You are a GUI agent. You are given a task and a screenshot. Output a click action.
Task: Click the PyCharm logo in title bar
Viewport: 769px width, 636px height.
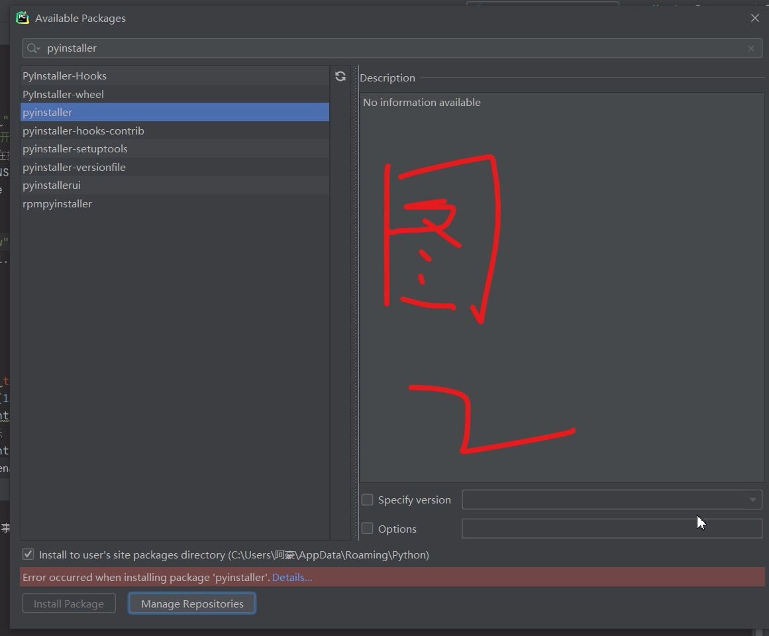coord(23,18)
